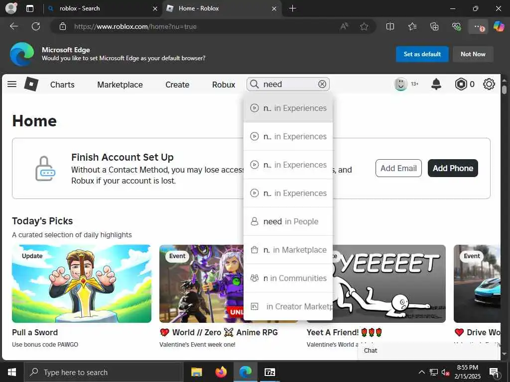
Task: Choose the 'in Marketplace' search suggestion
Action: coord(288,250)
